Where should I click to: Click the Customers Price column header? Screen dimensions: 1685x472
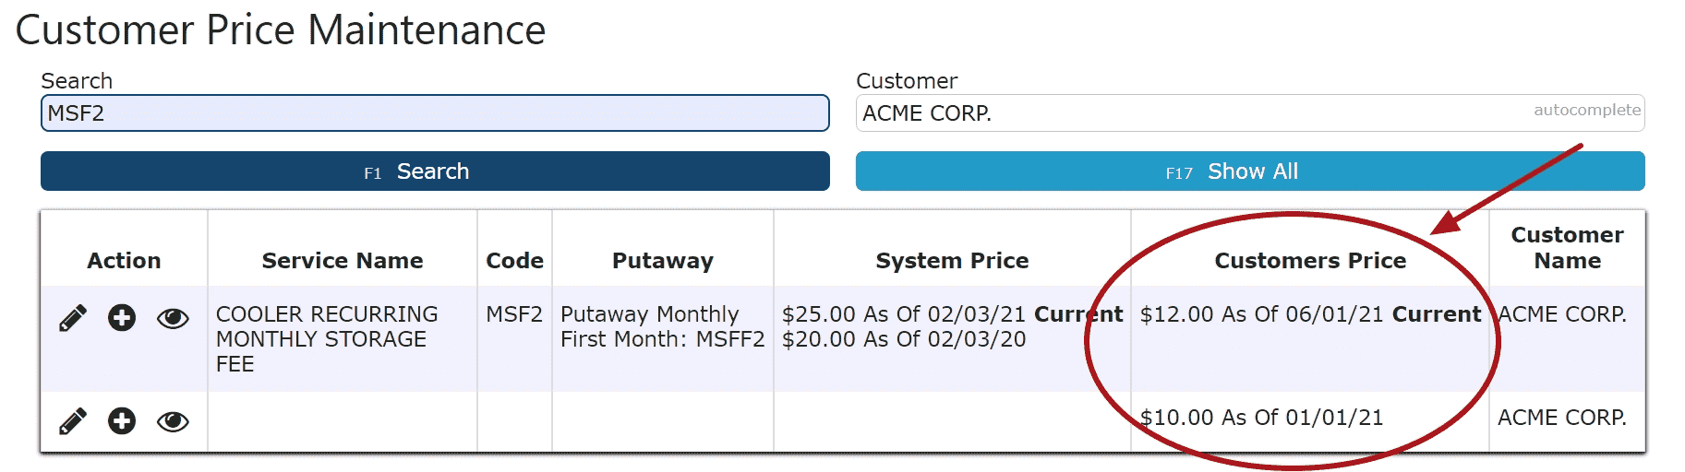1310,261
